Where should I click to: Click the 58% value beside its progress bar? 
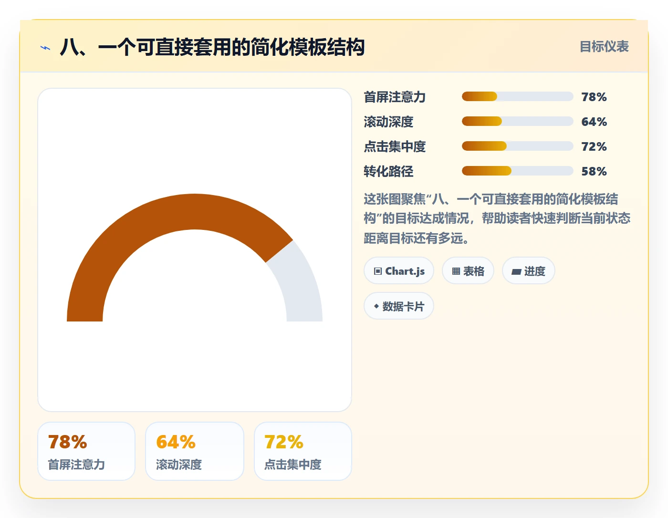click(x=594, y=171)
